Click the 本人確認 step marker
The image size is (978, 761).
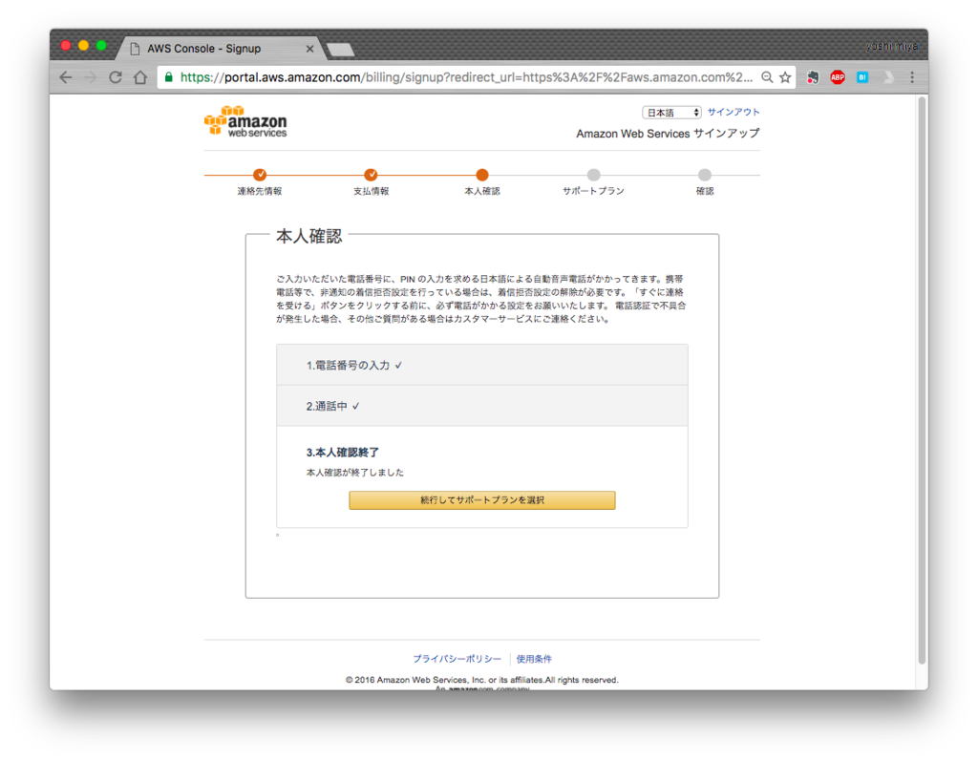[482, 175]
